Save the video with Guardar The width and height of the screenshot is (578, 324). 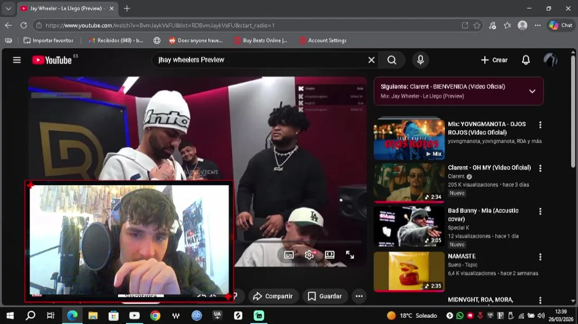[x=325, y=296]
